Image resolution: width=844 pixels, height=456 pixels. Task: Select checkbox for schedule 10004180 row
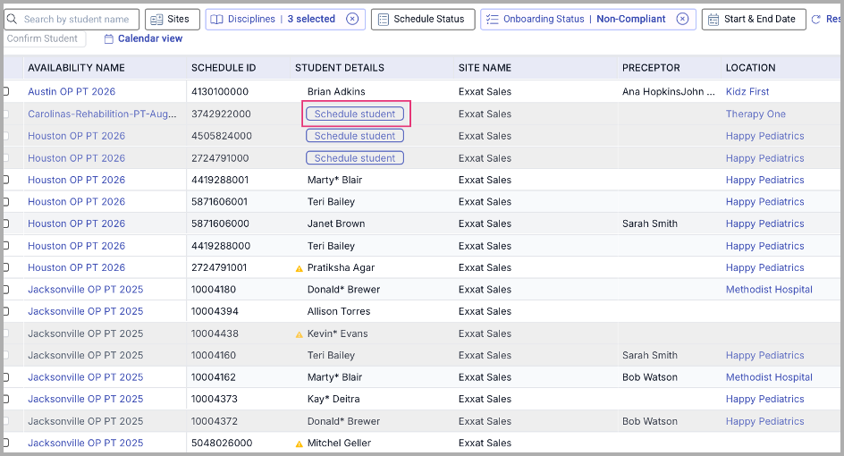pyautogui.click(x=6, y=290)
